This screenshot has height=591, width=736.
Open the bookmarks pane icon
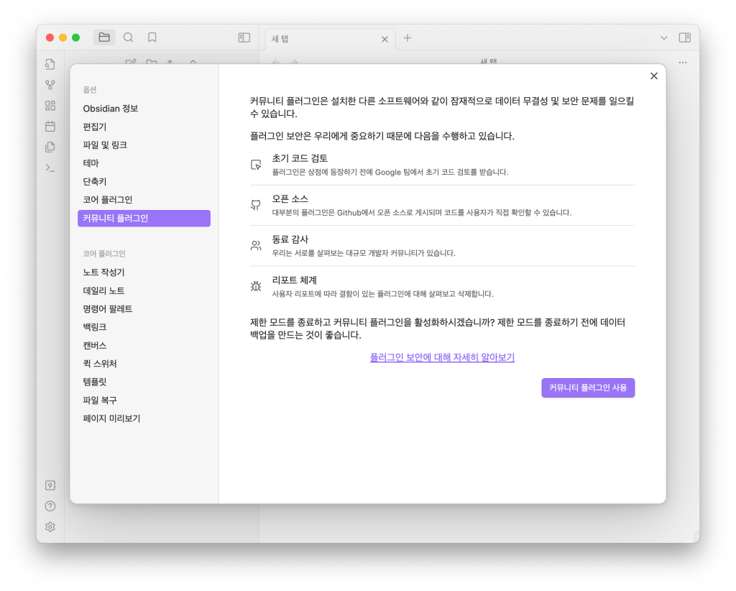click(x=152, y=37)
